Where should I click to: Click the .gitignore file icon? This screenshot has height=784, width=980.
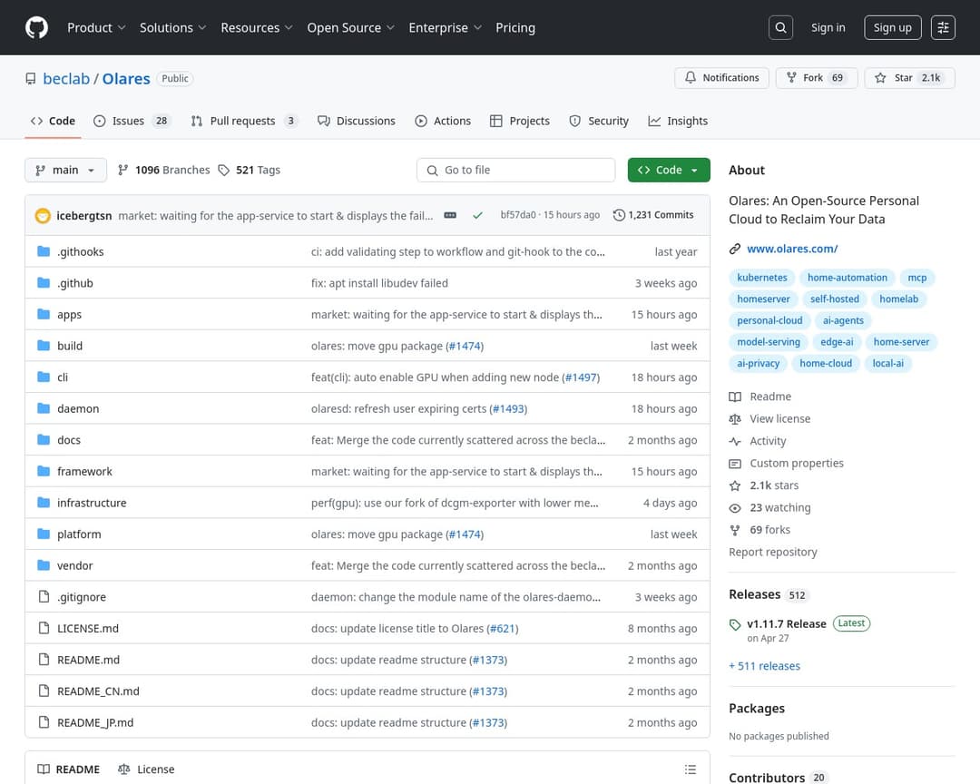(x=44, y=596)
